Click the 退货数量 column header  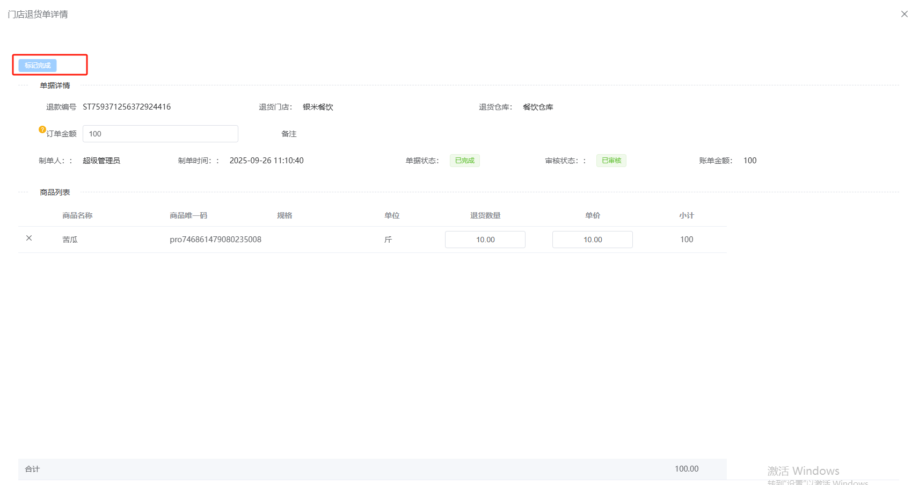(485, 215)
